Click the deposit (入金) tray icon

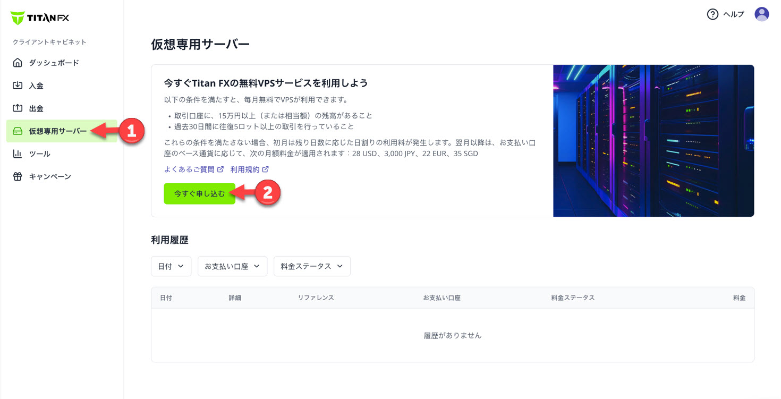[x=18, y=86]
